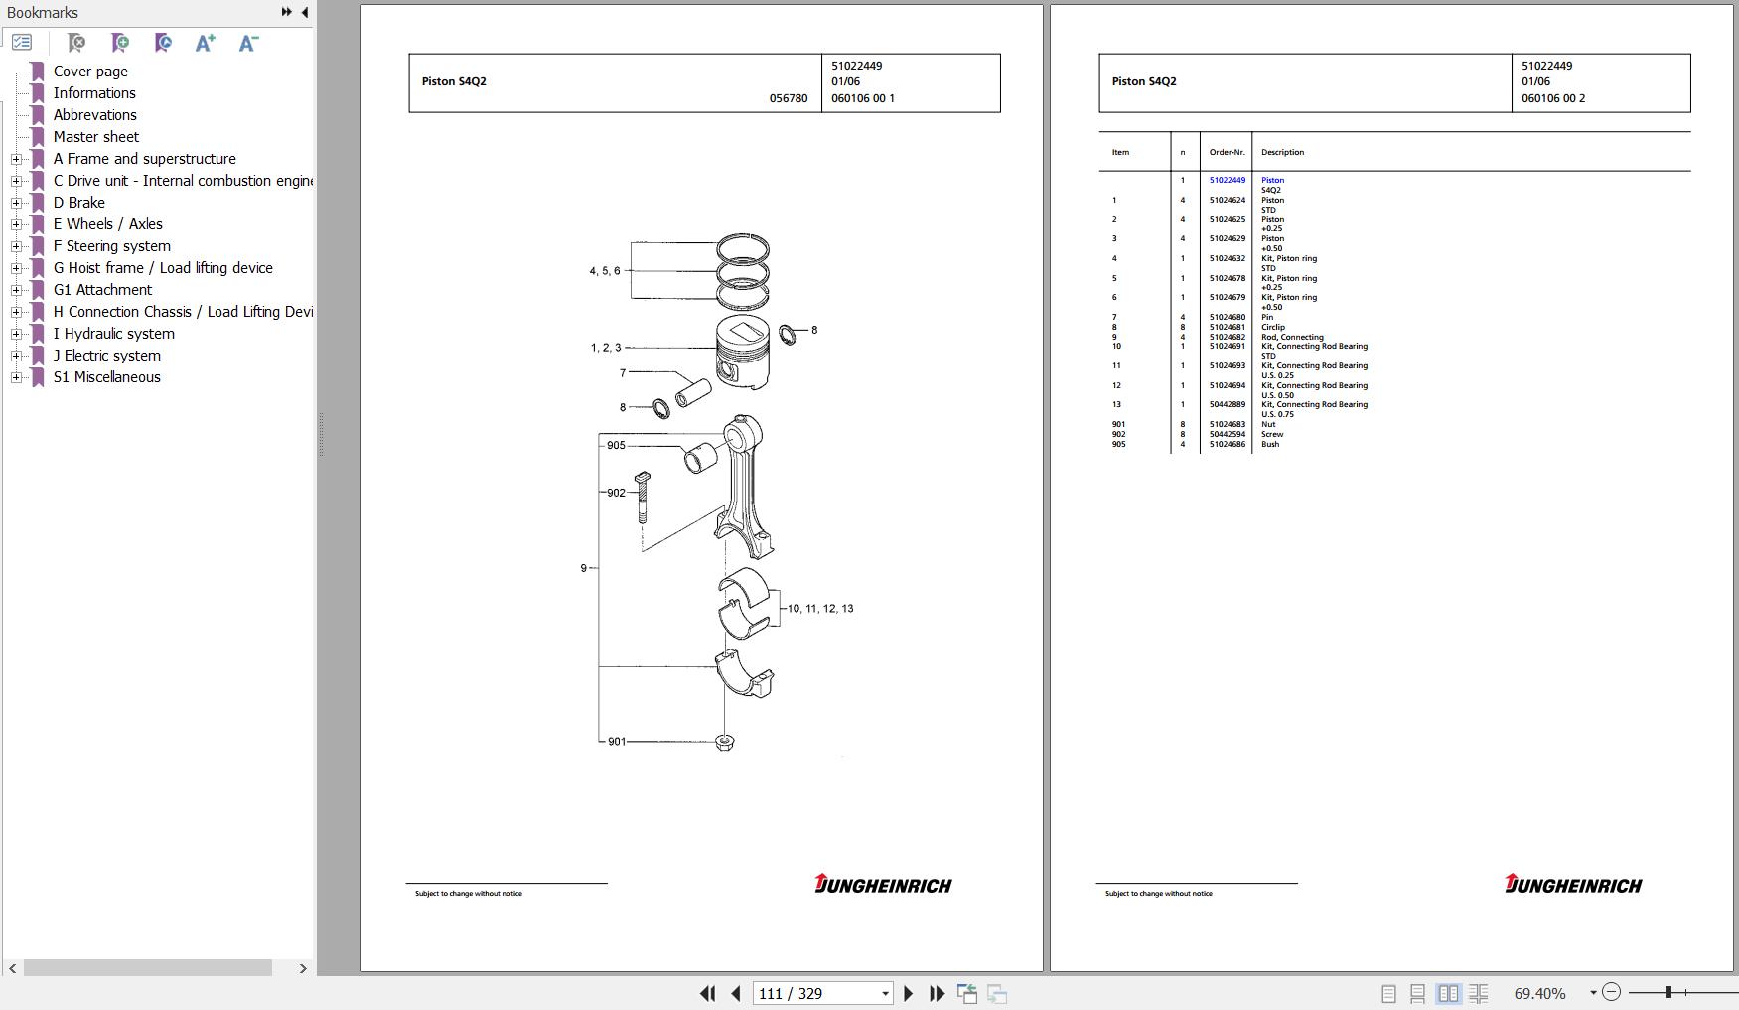
Task: Click the Circlip description text
Action: point(1273,327)
